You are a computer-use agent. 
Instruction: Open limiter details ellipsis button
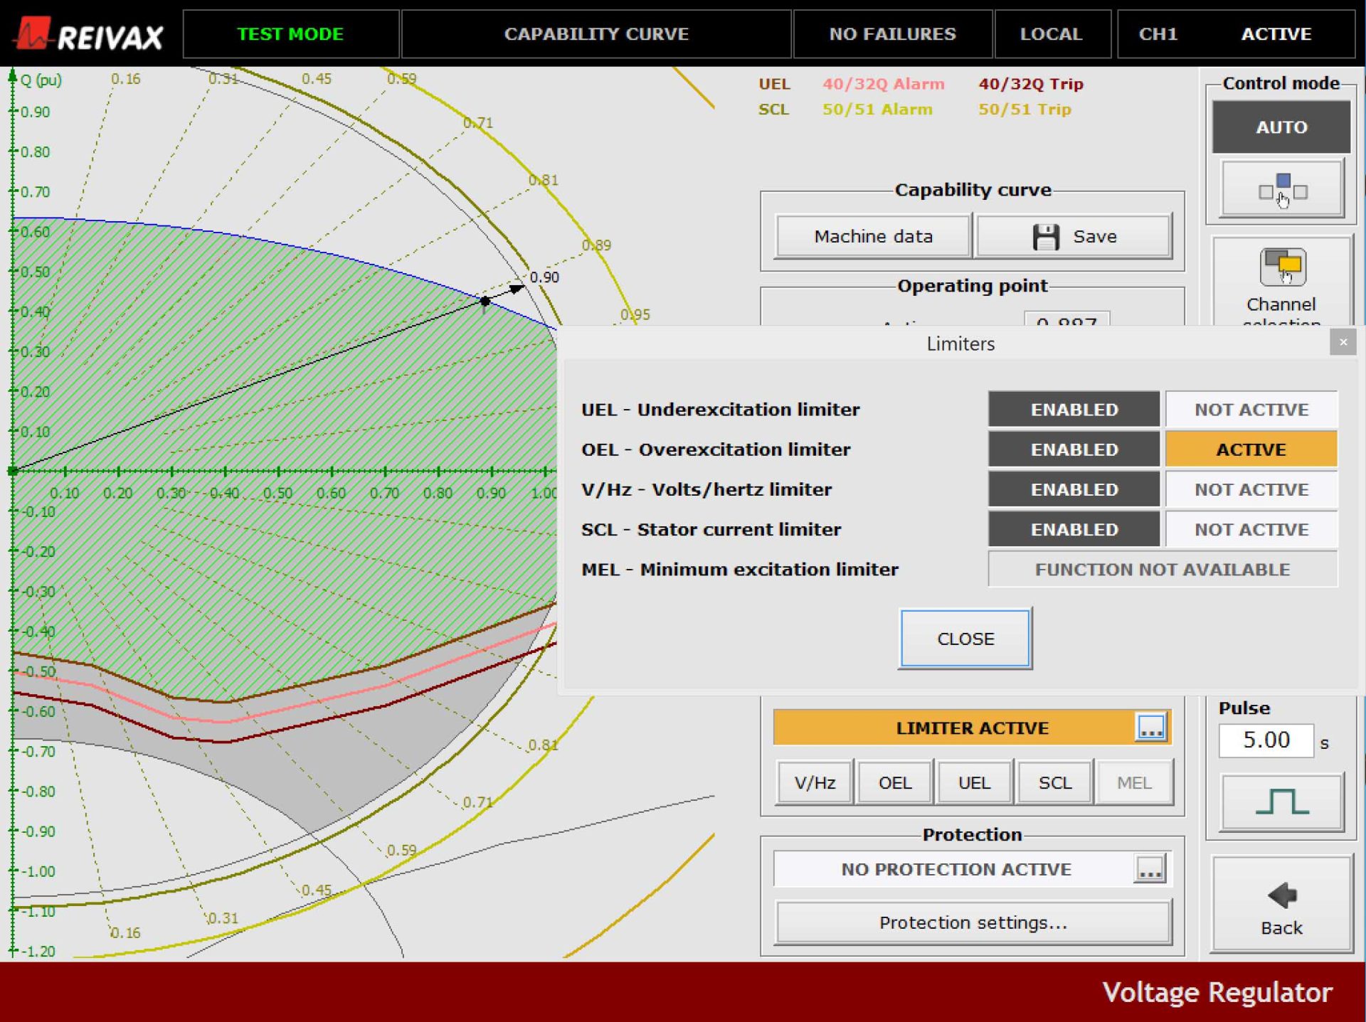point(1151,728)
